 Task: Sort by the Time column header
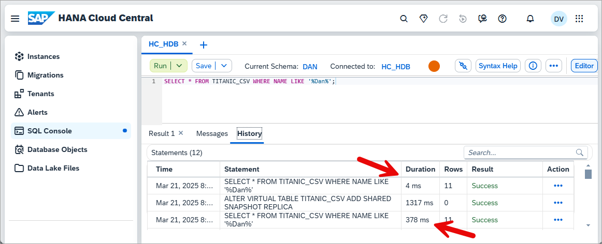(183, 169)
